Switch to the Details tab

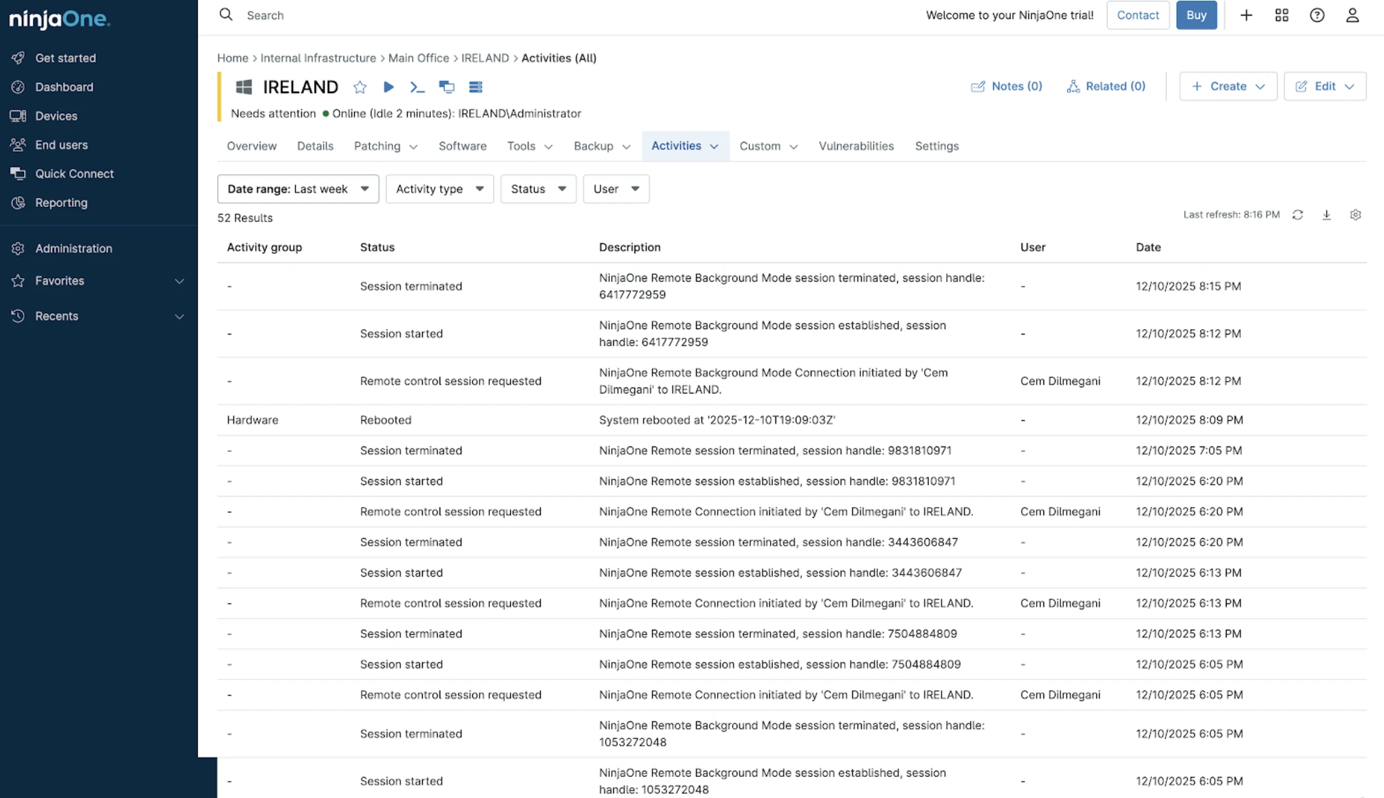click(315, 146)
